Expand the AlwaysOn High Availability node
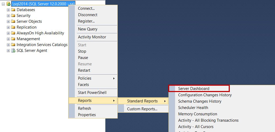Screen dimensions: 275x132 tap(8, 33)
